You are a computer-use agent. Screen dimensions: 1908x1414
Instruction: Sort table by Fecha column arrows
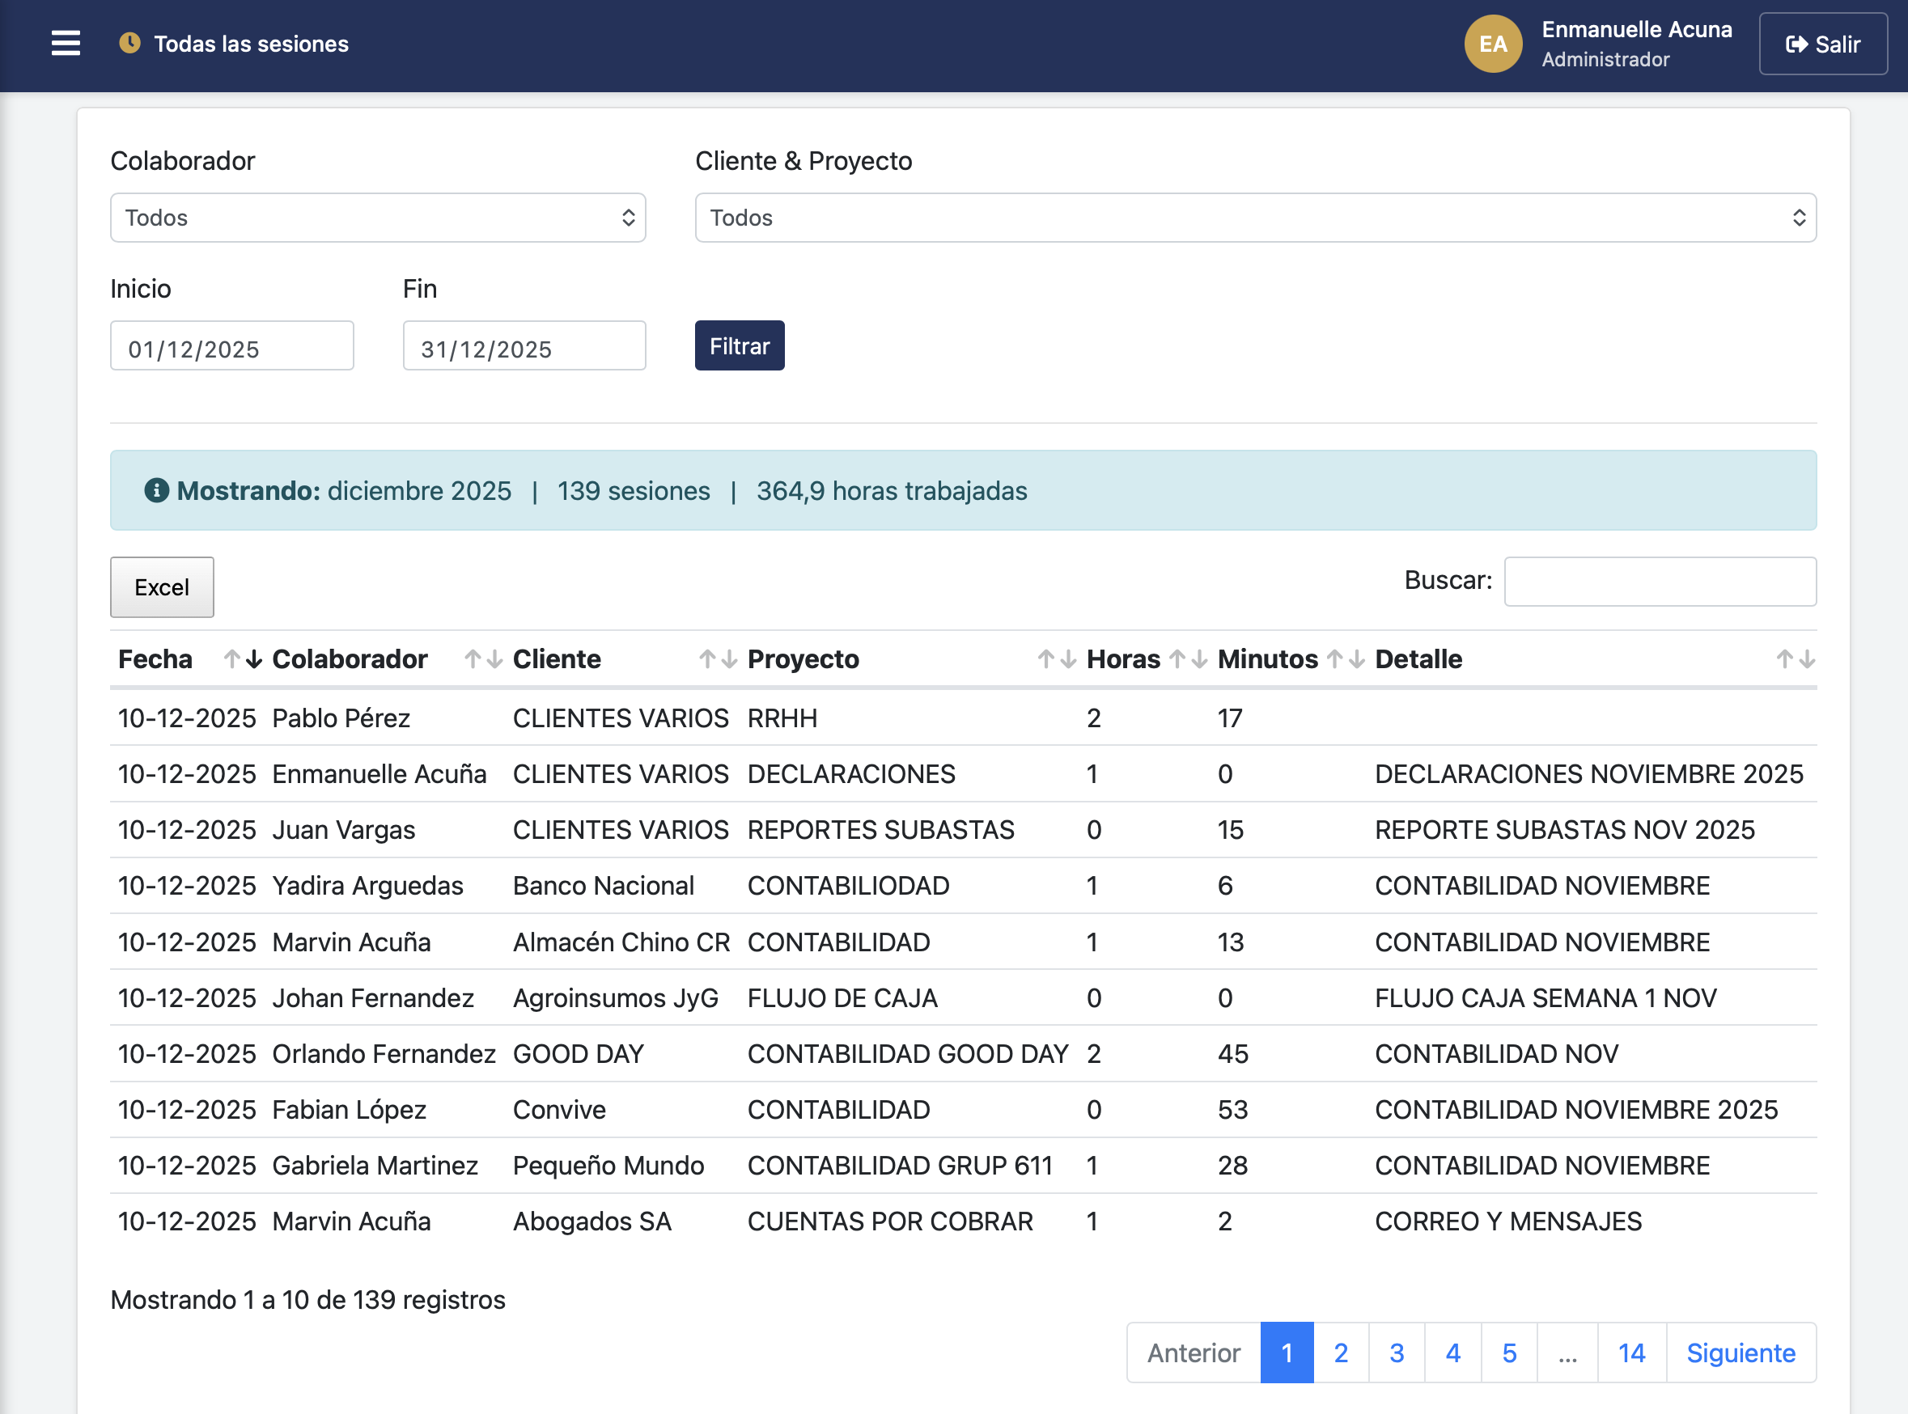242,659
